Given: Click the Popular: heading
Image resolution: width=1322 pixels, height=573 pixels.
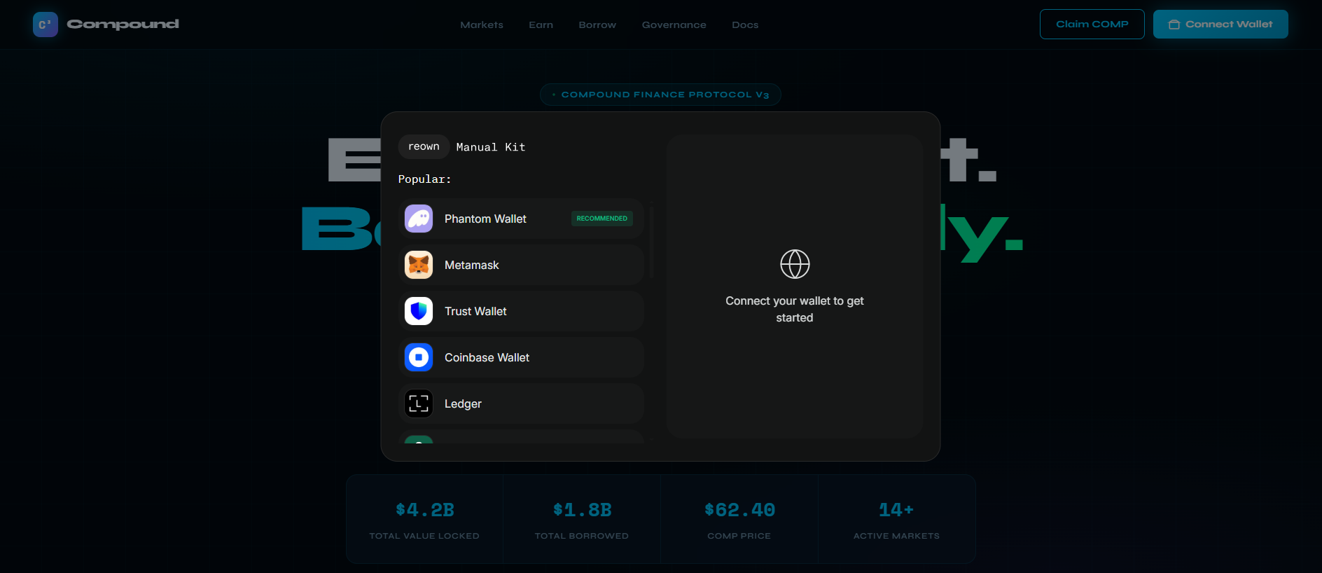Looking at the screenshot, I should [x=424, y=179].
